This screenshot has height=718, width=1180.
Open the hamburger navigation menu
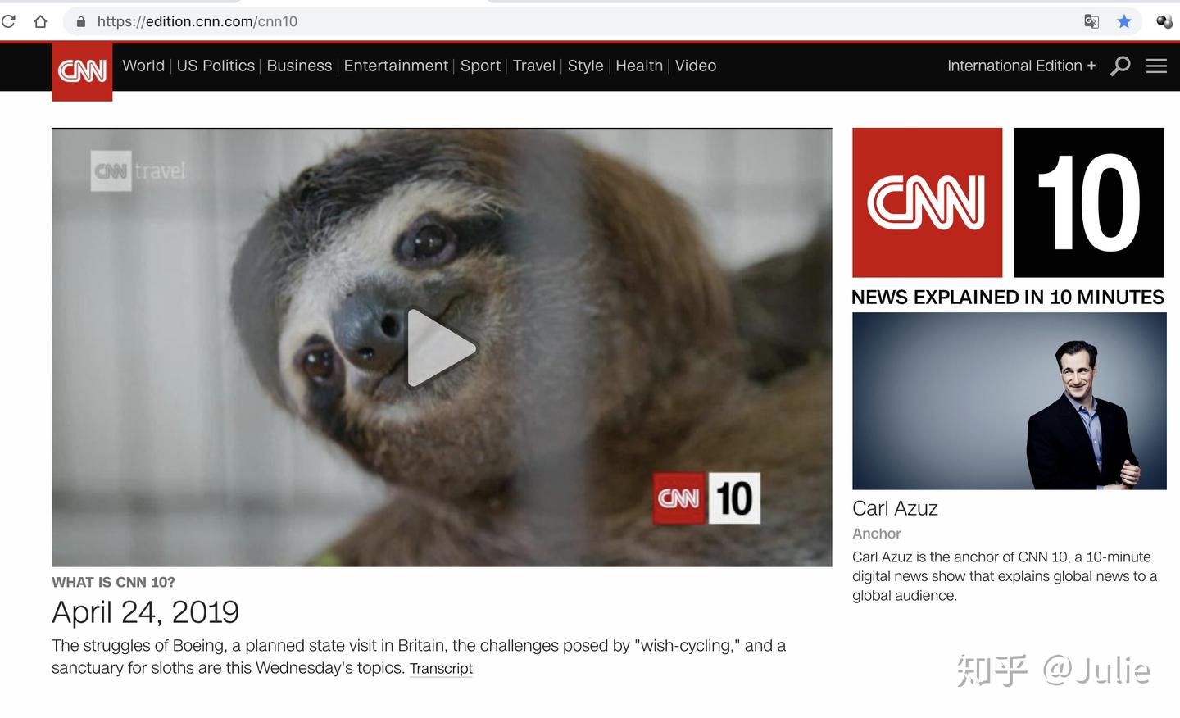pos(1156,66)
